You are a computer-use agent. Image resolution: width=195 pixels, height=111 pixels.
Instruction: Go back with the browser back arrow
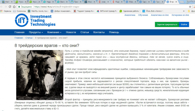coord(2,7)
